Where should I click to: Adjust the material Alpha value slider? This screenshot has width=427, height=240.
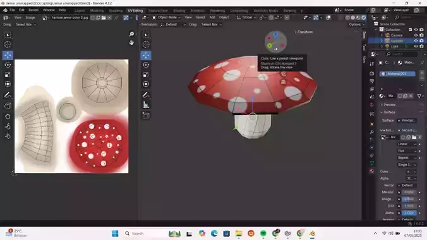point(409,213)
